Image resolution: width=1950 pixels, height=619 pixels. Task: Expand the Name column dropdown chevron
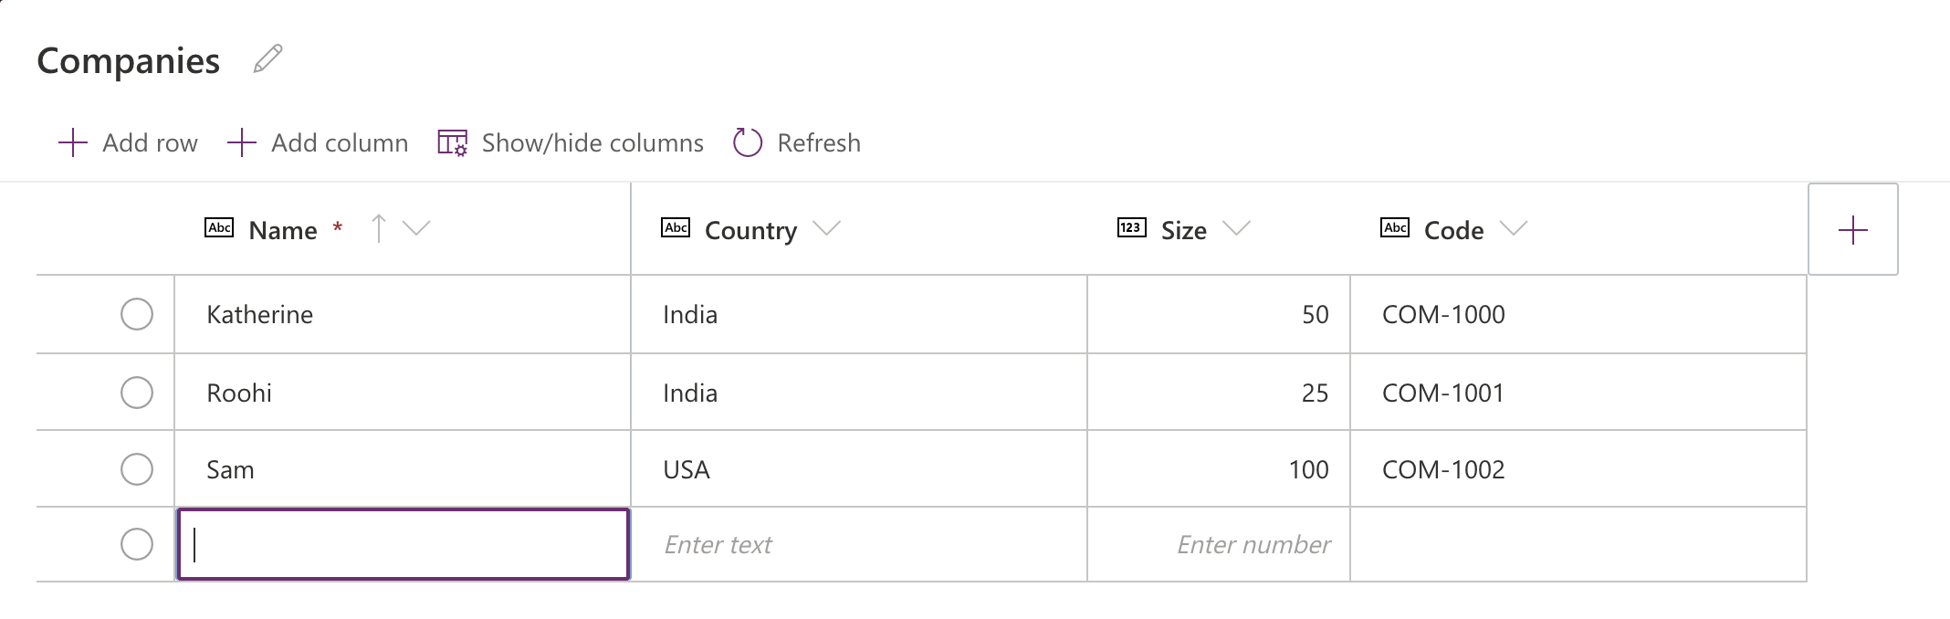416,228
